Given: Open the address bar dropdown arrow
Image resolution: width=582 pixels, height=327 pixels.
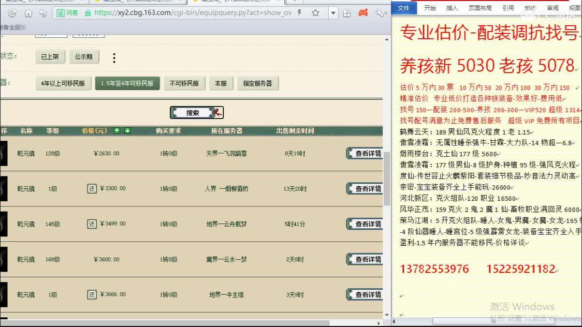Looking at the screenshot, I should [333, 13].
